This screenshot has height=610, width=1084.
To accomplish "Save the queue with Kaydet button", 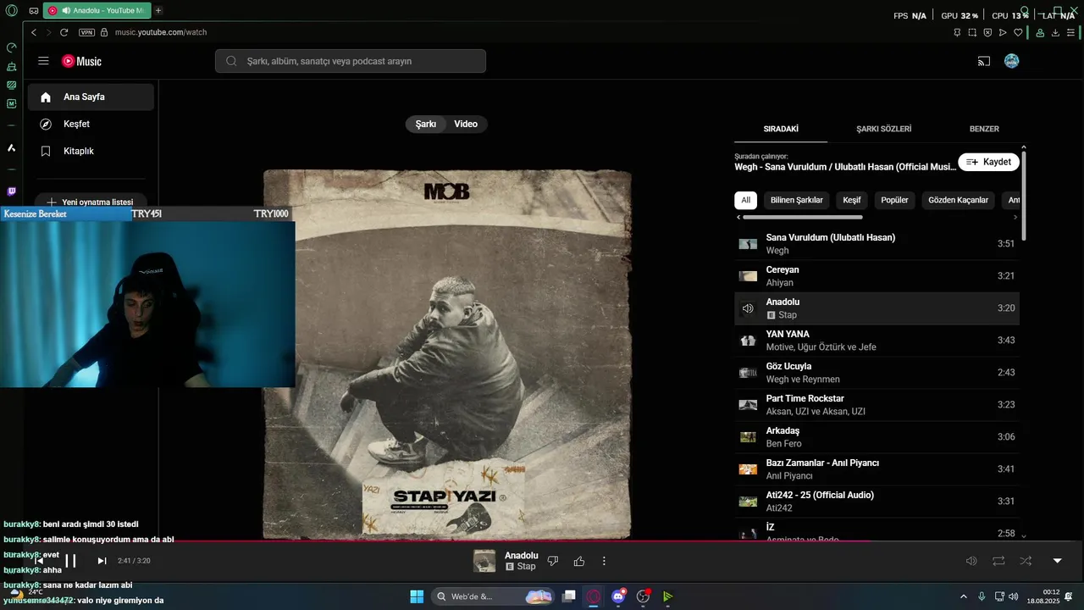I will 988,162.
